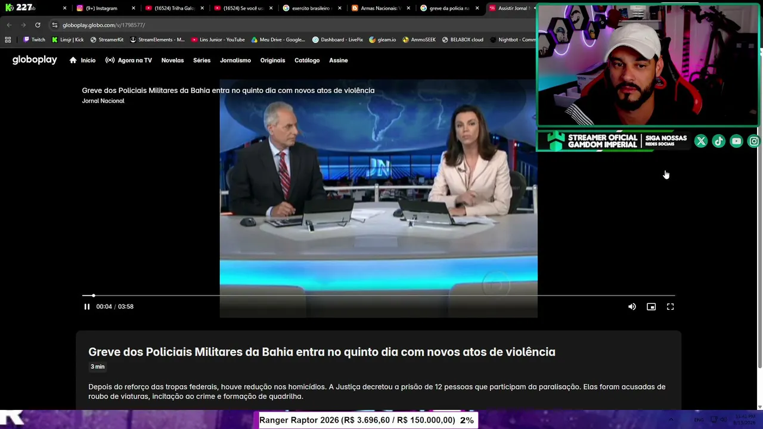Go forward in browser history
Viewport: 763px width, 429px height.
23,25
